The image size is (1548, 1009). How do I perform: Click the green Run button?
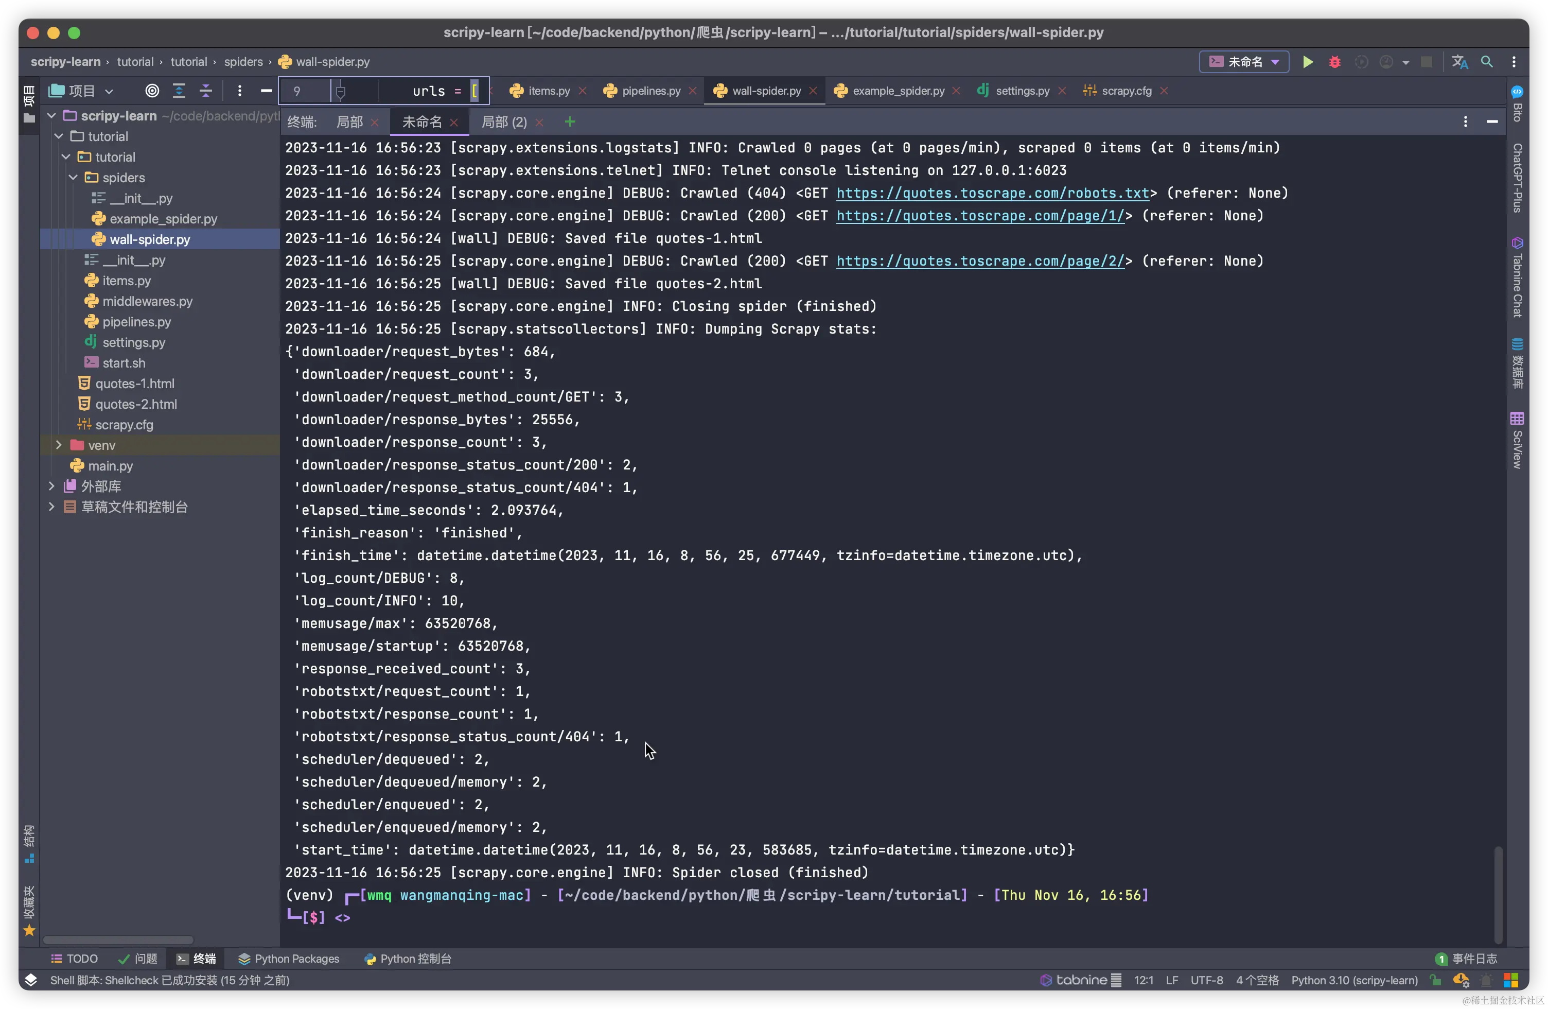(x=1307, y=62)
